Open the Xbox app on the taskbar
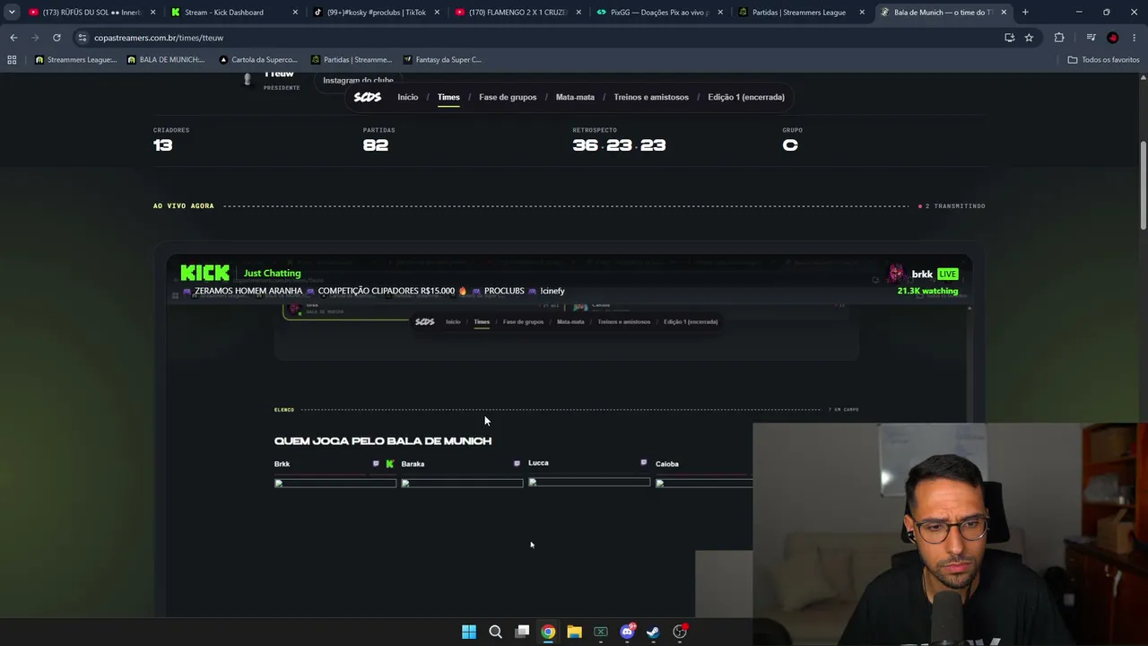 [x=601, y=632]
